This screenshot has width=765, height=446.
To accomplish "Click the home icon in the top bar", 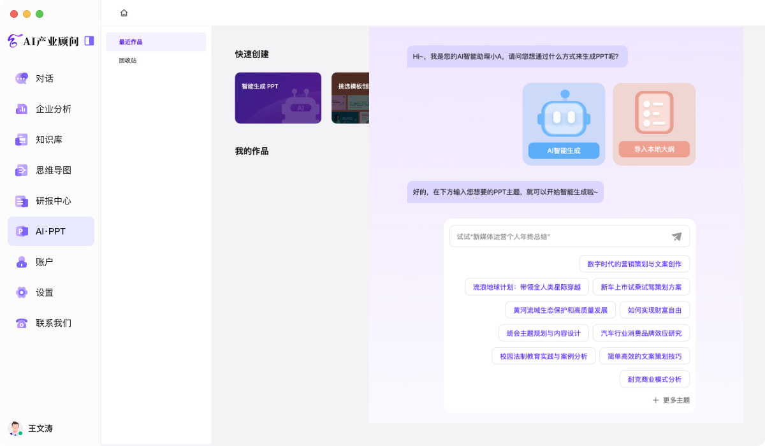I will (124, 12).
